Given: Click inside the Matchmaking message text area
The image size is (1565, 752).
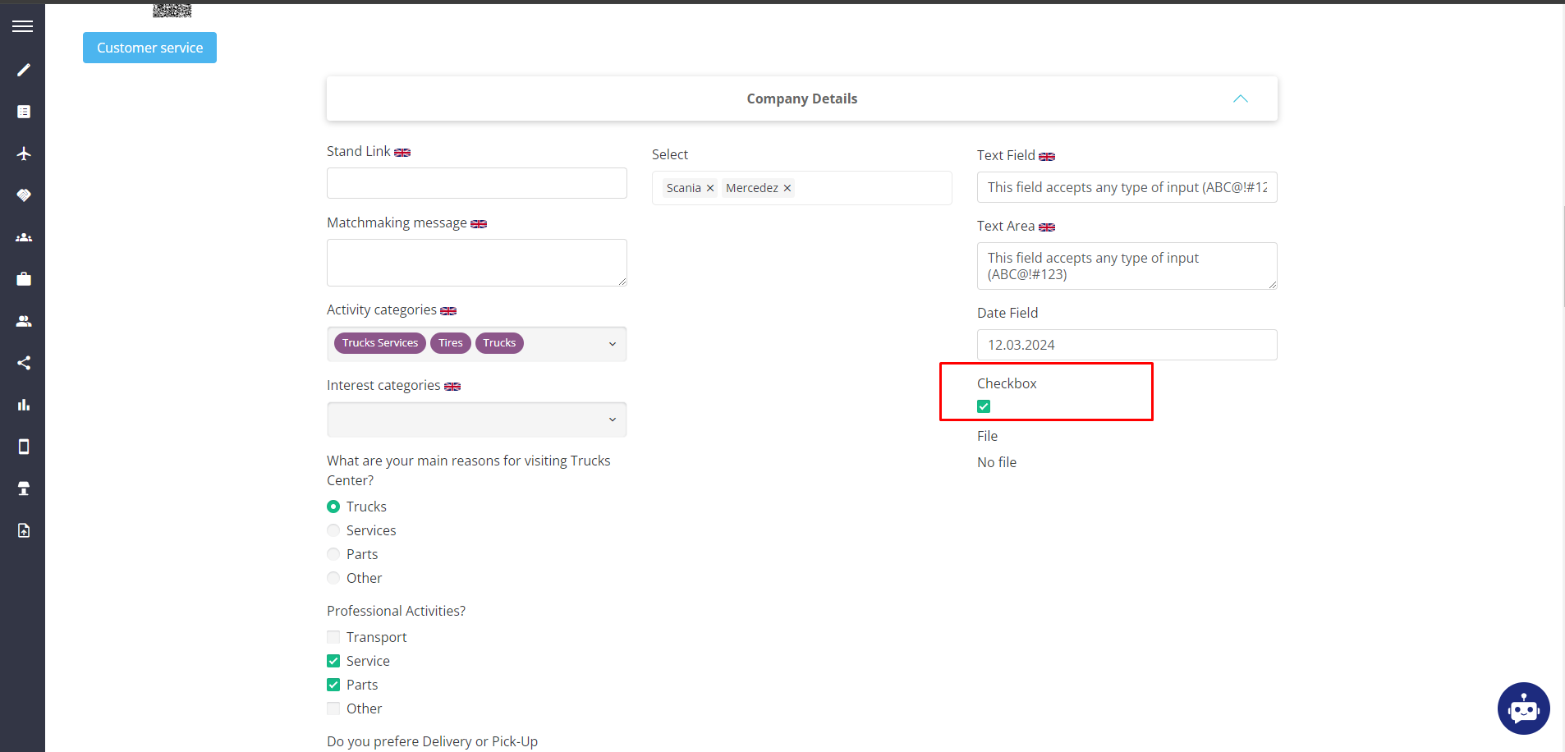Looking at the screenshot, I should (476, 261).
